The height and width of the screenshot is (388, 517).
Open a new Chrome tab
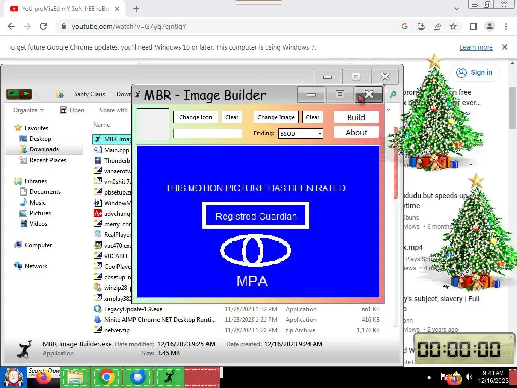pos(136,9)
